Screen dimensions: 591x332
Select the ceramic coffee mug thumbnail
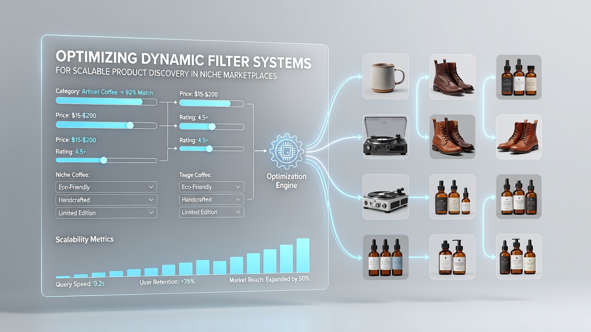[x=386, y=76]
